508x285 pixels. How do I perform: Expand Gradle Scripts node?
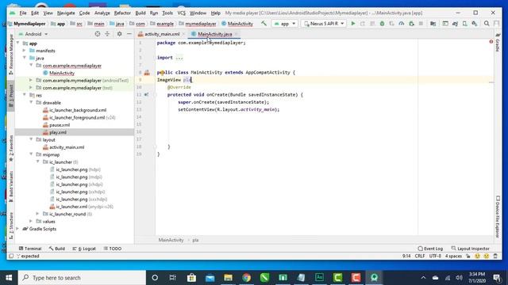pyautogui.click(x=17, y=229)
